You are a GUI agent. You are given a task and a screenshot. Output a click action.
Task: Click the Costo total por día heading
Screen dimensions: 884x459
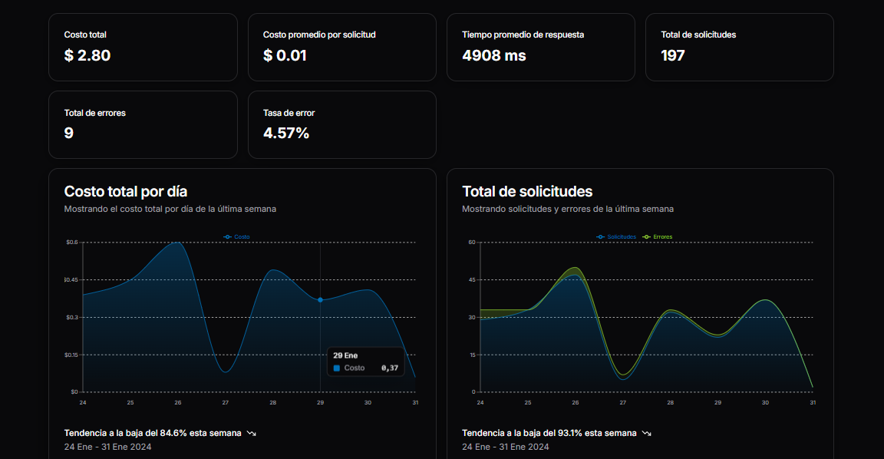pyautogui.click(x=126, y=191)
